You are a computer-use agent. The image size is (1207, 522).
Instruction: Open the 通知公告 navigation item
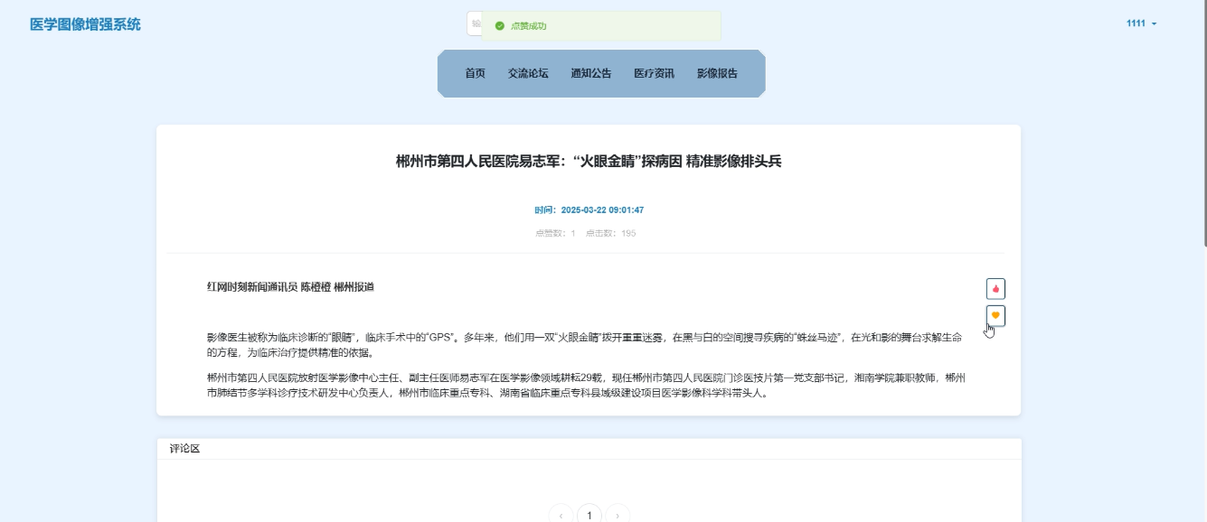591,73
